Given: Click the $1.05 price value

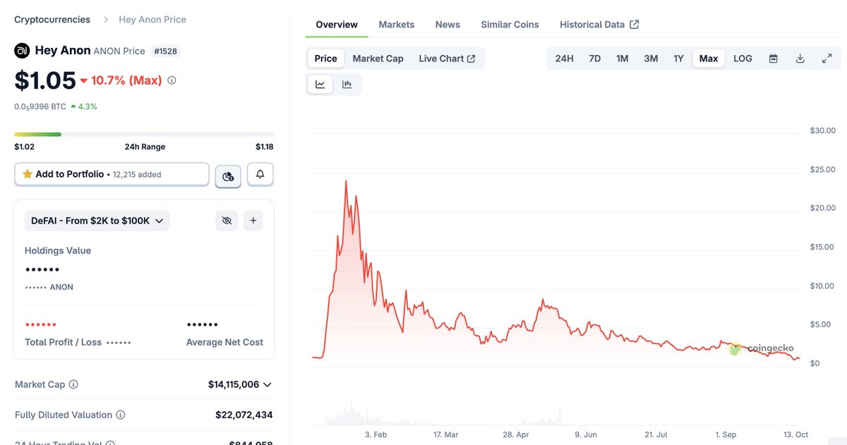Looking at the screenshot, I should (45, 80).
